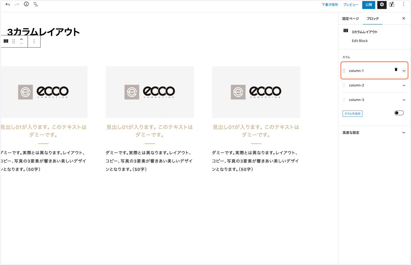Image resolution: width=411 pixels, height=265 pixels.
Task: Click the プレビュー button
Action: coord(351,5)
